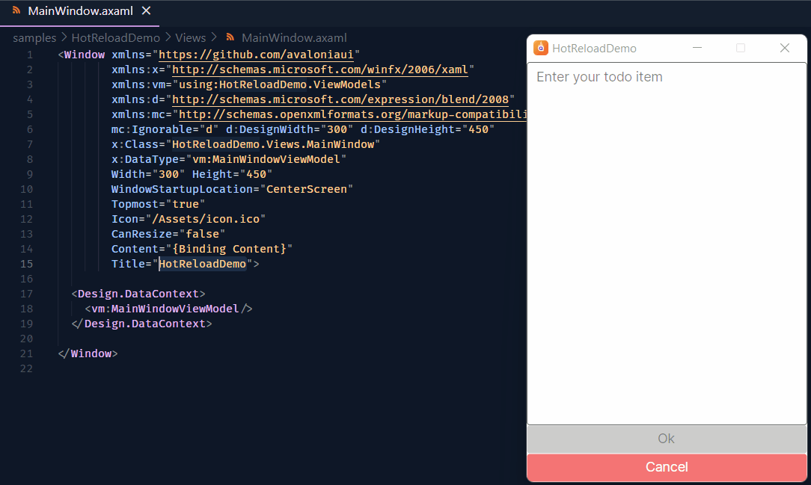Click line number 1 in the gutter
Viewport: 811px width, 485px height.
29,55
